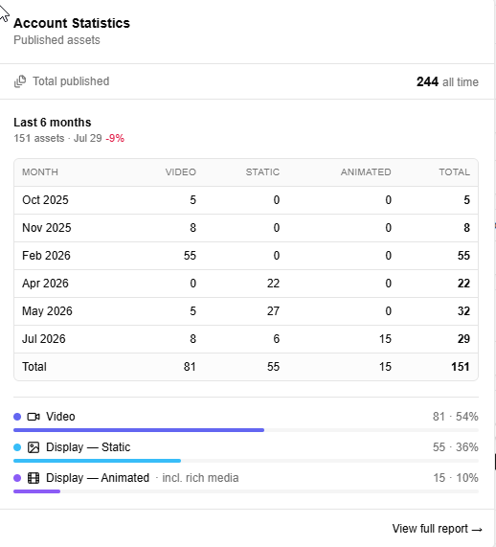Select the Feb 2026 table row
The width and height of the screenshot is (496, 547).
pyautogui.click(x=246, y=256)
